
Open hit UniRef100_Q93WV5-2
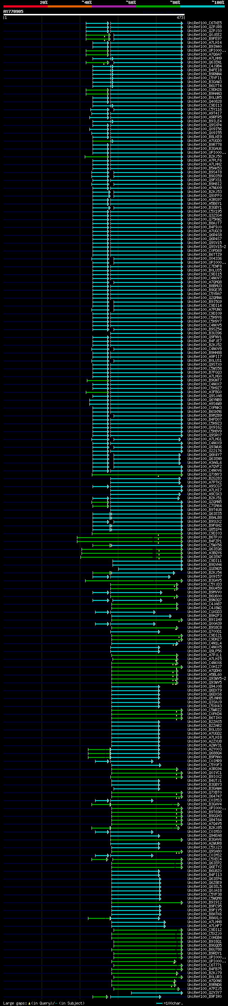coord(207,679)
